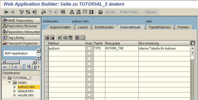Click the Active/Inactive switch icon
The image size is (198, 100).
pos(28,12)
